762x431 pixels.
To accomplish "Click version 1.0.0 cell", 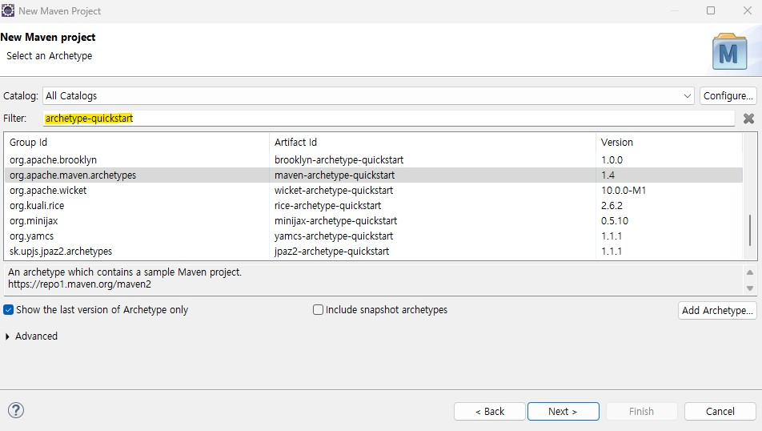I will point(612,160).
